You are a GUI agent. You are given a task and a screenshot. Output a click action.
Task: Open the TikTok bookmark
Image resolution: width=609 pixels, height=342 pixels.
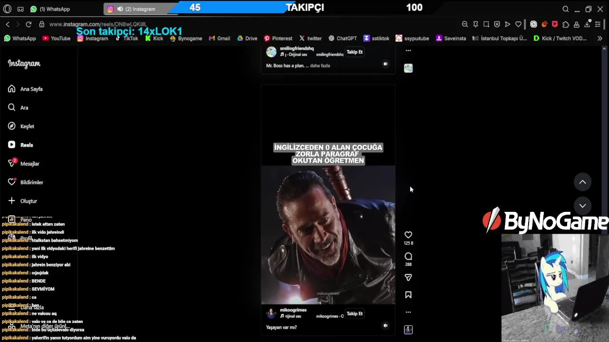[x=127, y=38]
